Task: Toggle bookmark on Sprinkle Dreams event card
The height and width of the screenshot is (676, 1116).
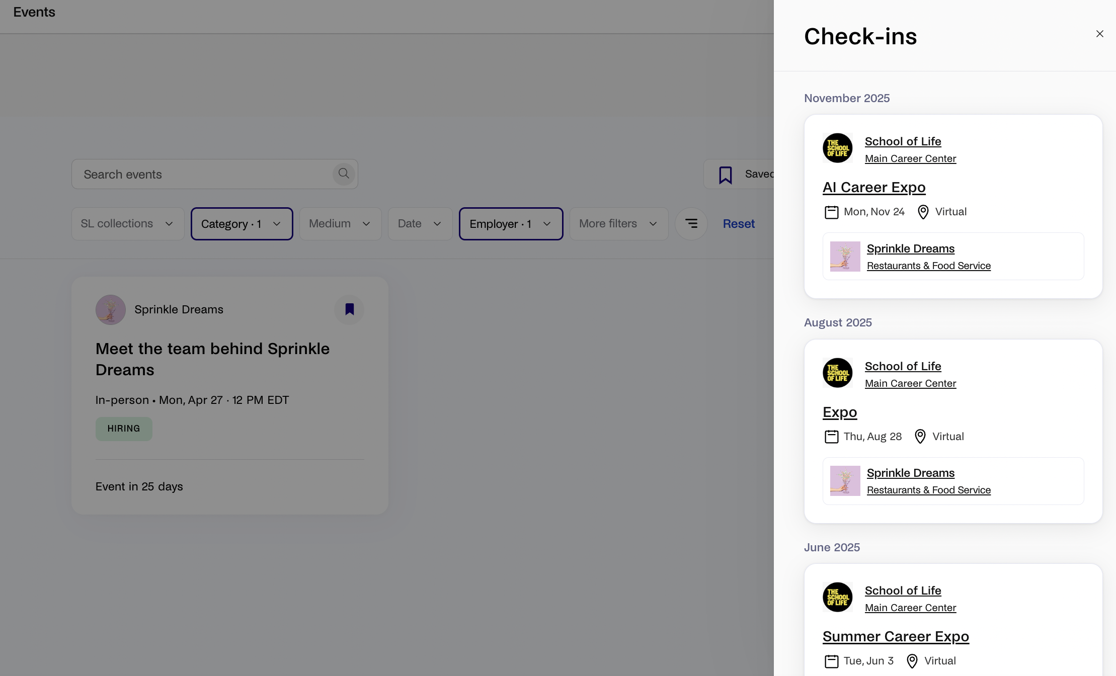Action: pyautogui.click(x=349, y=309)
